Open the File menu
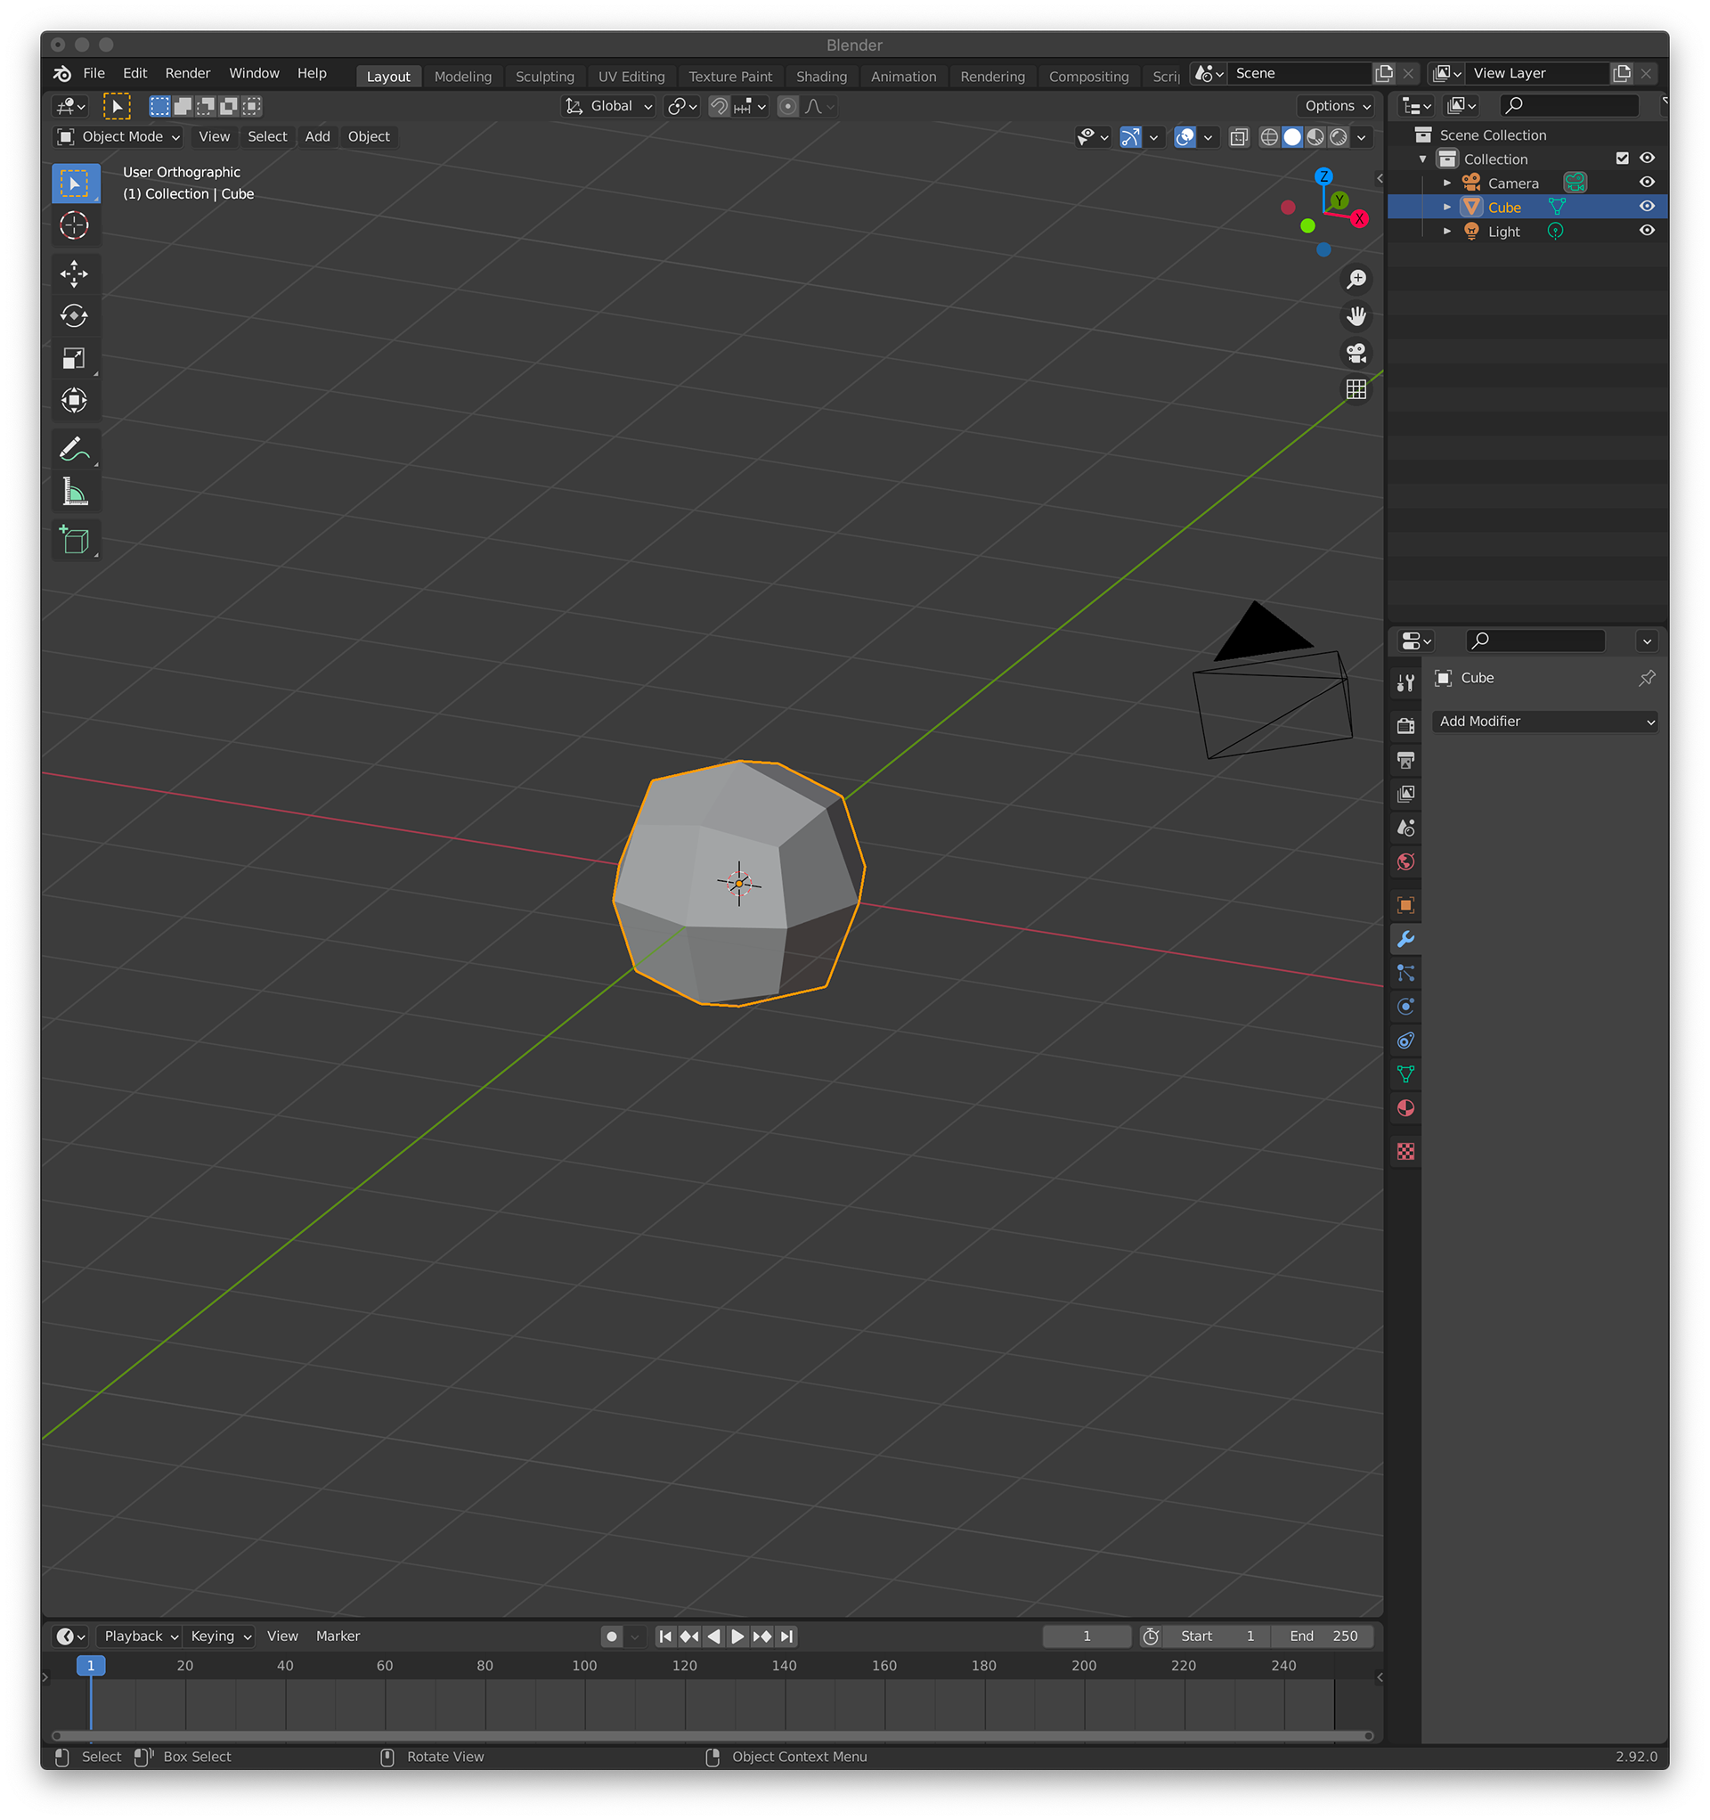The image size is (1710, 1820). [94, 73]
